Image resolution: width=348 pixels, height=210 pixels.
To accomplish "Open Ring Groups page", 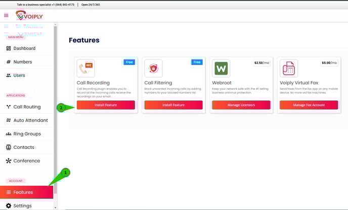I will (27, 134).
